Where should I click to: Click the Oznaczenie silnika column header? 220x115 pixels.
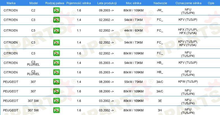coord(188,3)
